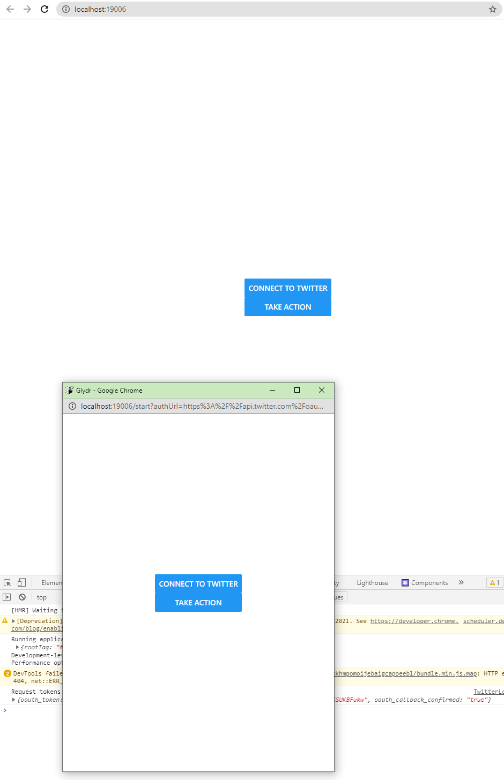The width and height of the screenshot is (504, 780).
Task: Go forward in main browser window
Action: point(27,9)
